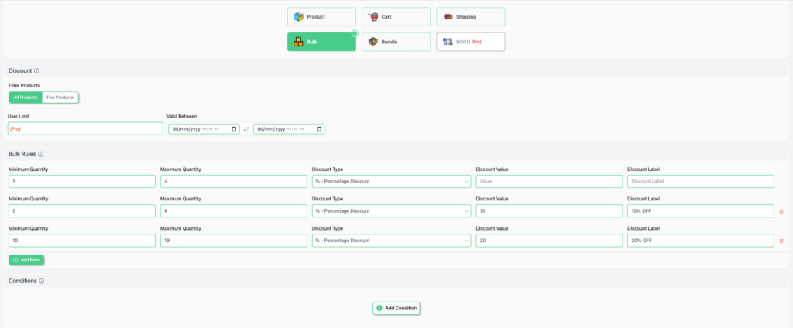The width and height of the screenshot is (793, 328).
Task: Click the plus icon in Add Condition
Action: click(x=379, y=308)
